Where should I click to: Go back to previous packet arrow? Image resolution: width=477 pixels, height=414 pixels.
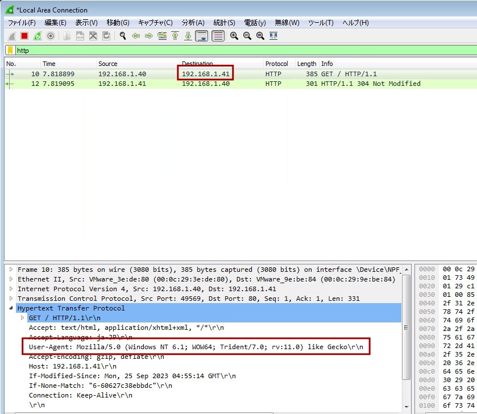click(136, 36)
